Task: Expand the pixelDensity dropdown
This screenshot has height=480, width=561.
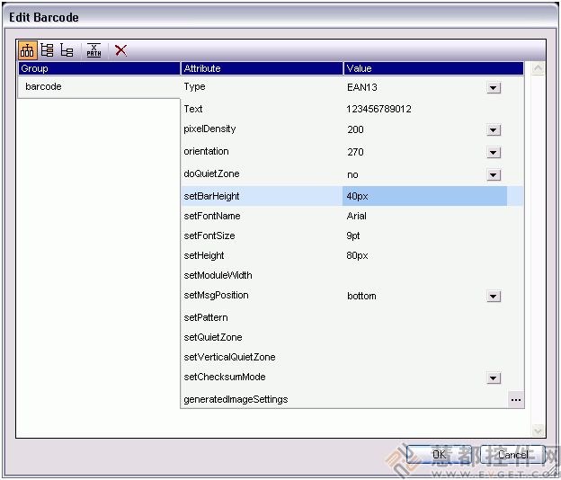Action: tap(494, 130)
